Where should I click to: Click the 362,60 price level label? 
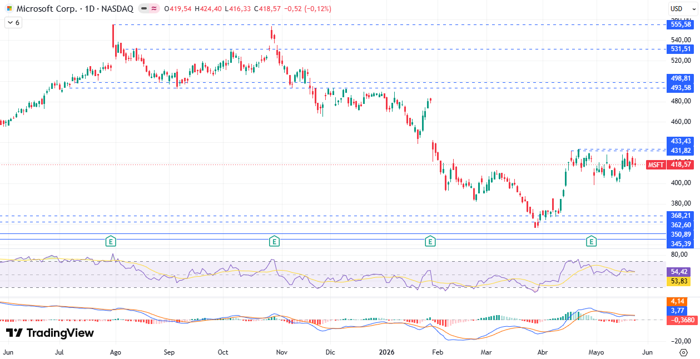(x=681, y=225)
